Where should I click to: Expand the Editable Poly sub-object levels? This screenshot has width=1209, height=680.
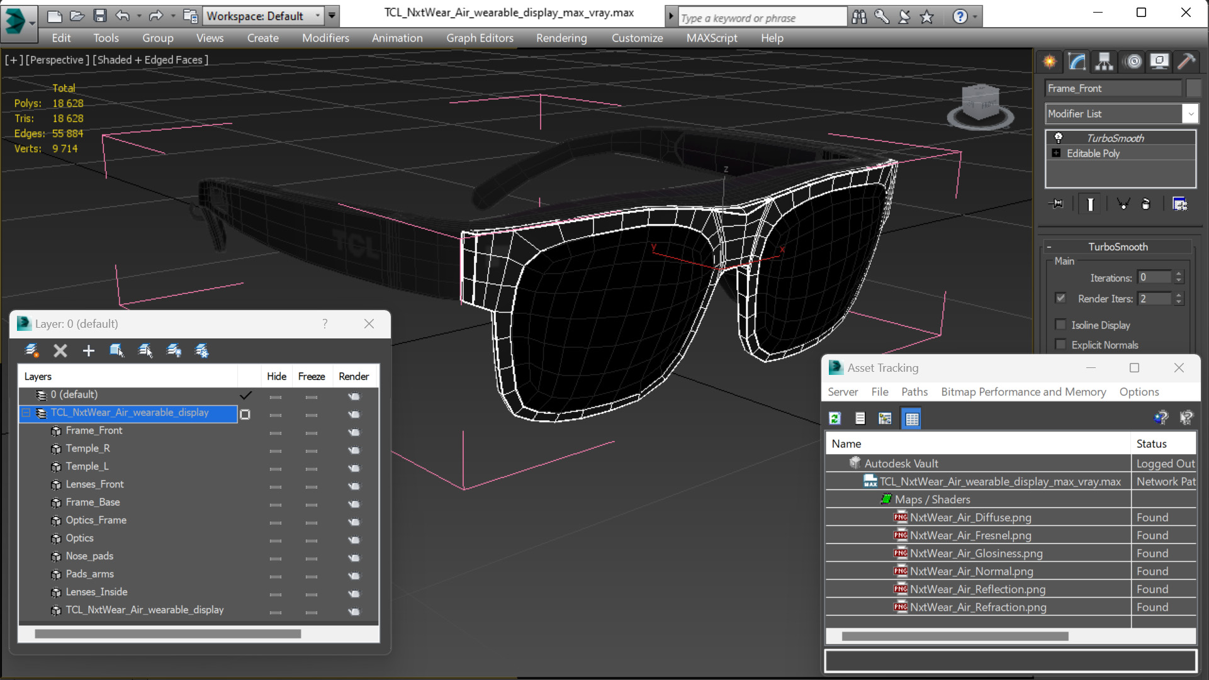[x=1056, y=153]
